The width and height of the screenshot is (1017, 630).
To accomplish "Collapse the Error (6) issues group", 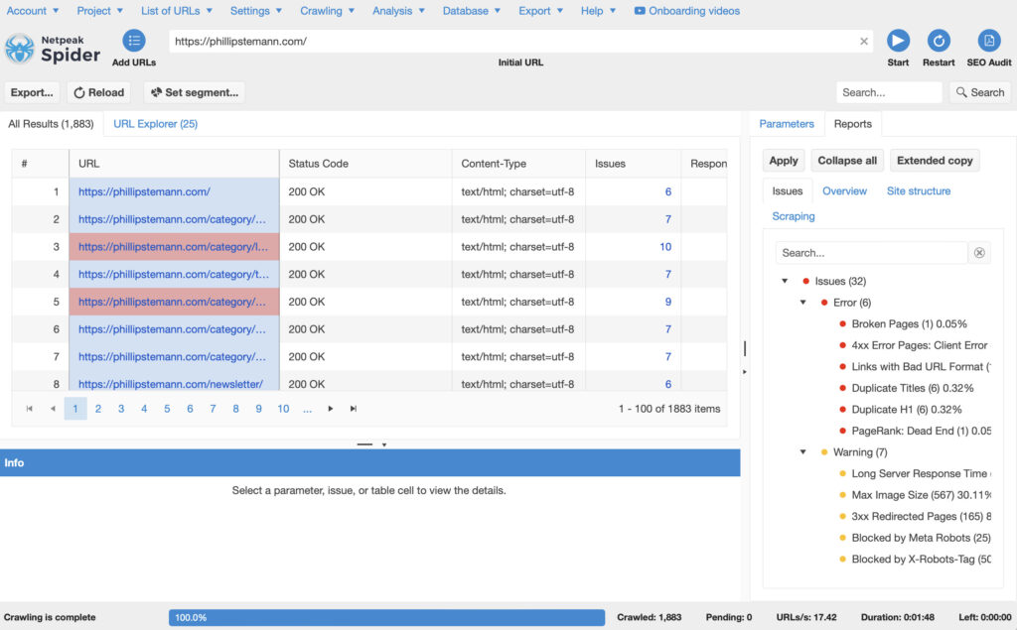I will [x=802, y=302].
